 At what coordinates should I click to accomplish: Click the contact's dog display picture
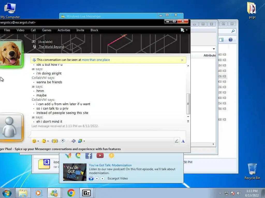10,54
